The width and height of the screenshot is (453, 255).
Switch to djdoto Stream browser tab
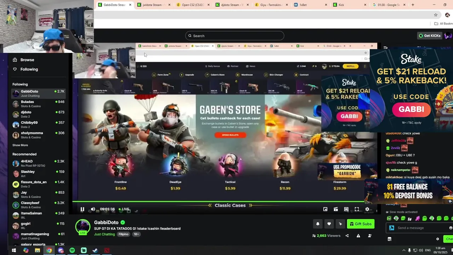coord(232,5)
